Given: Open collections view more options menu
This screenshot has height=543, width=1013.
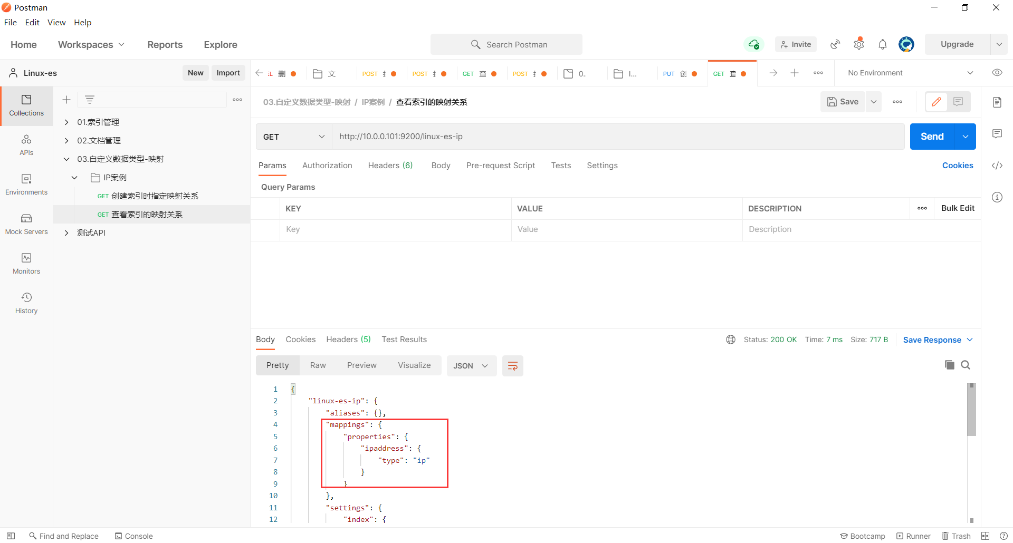Looking at the screenshot, I should click(237, 100).
